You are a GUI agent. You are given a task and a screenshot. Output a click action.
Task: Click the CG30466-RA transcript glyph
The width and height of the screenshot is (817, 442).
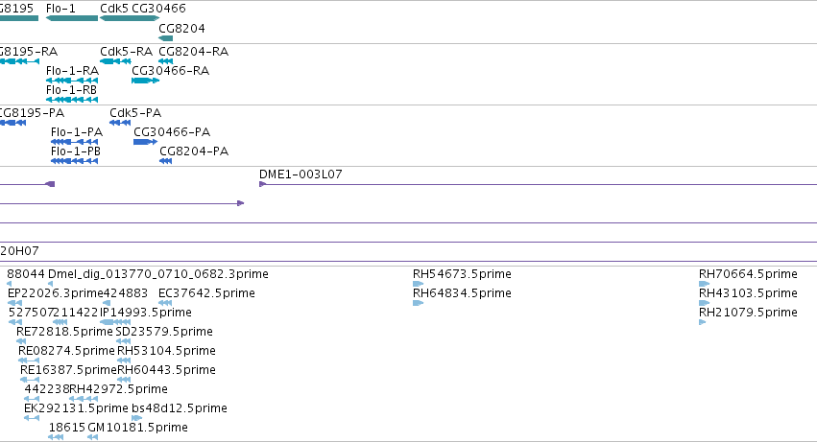point(145,81)
